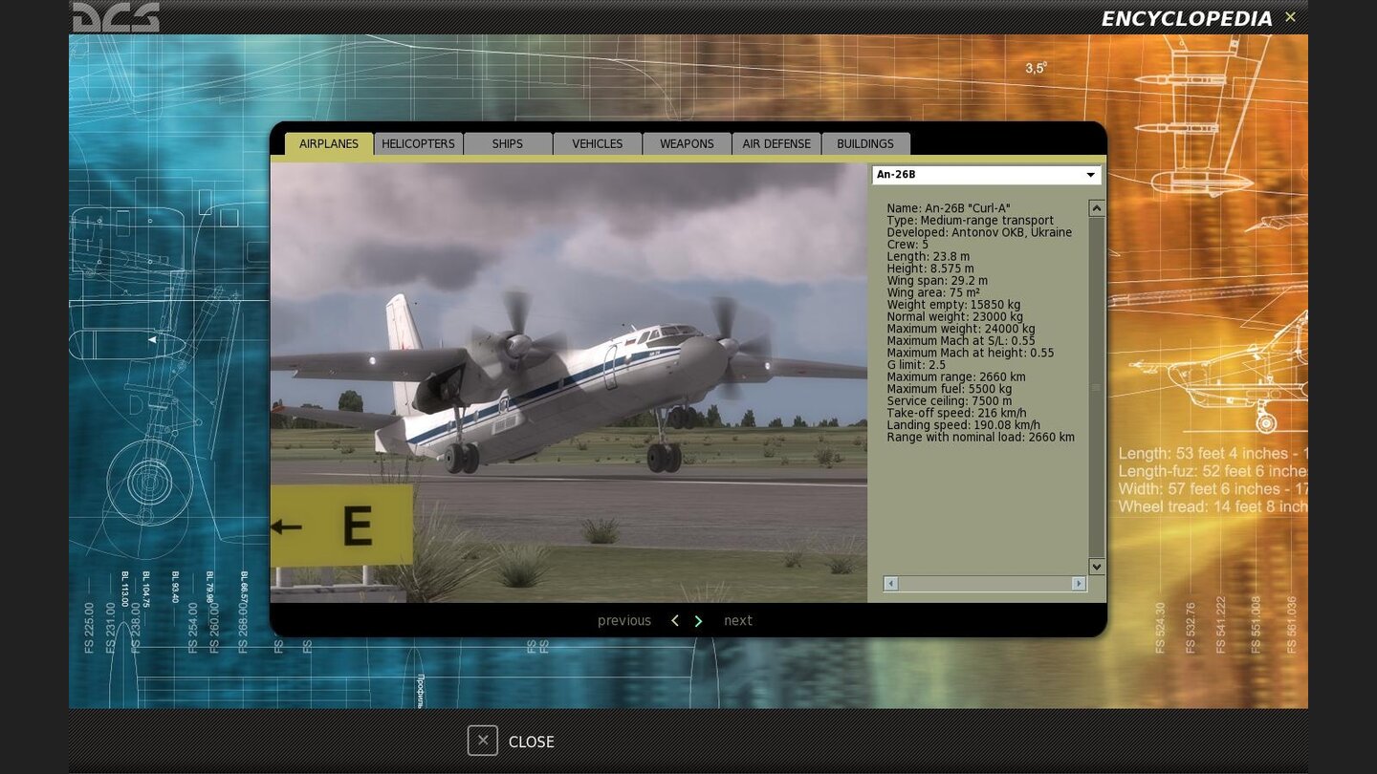Open the SHIPS tab

508,144
